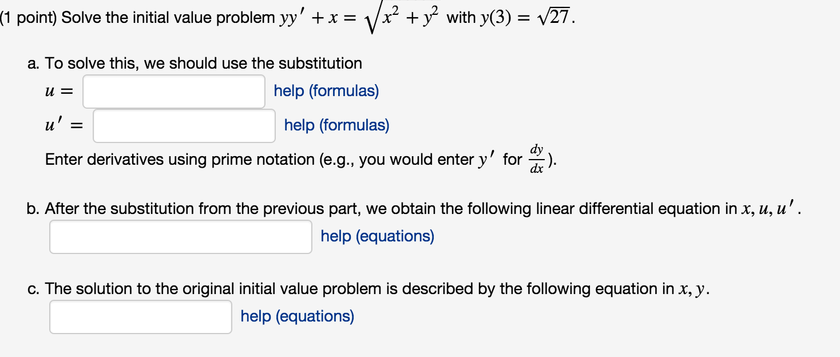Viewport: 840px width, 357px height.
Task: Click the second help formulas hyperlink
Action: click(336, 125)
